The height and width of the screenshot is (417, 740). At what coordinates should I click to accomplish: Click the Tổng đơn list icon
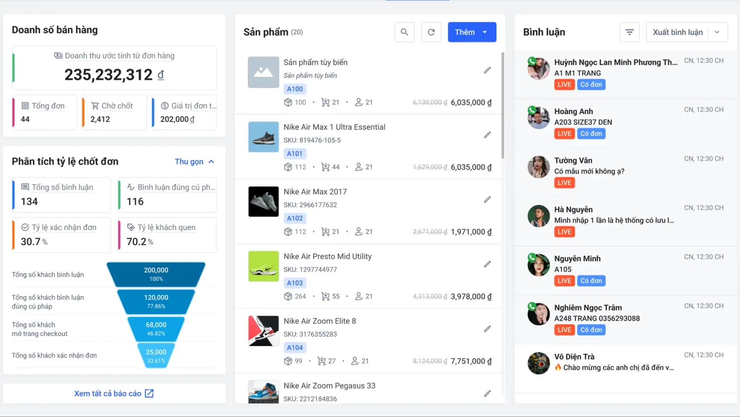[x=25, y=106]
